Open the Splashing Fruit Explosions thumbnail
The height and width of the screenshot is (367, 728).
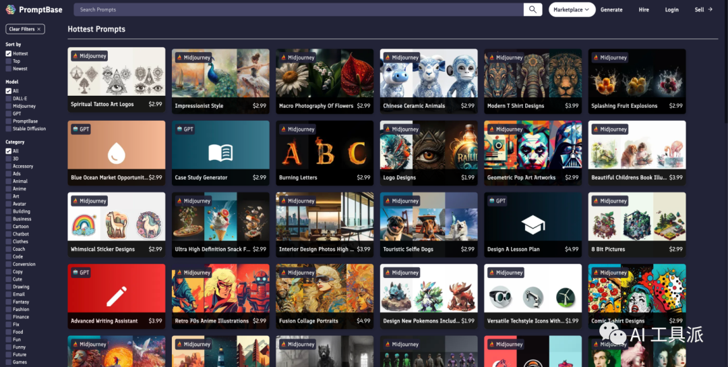coord(637,73)
